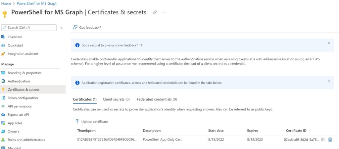
Task: Click the Manifest icon in sidebar
Action: [3, 148]
